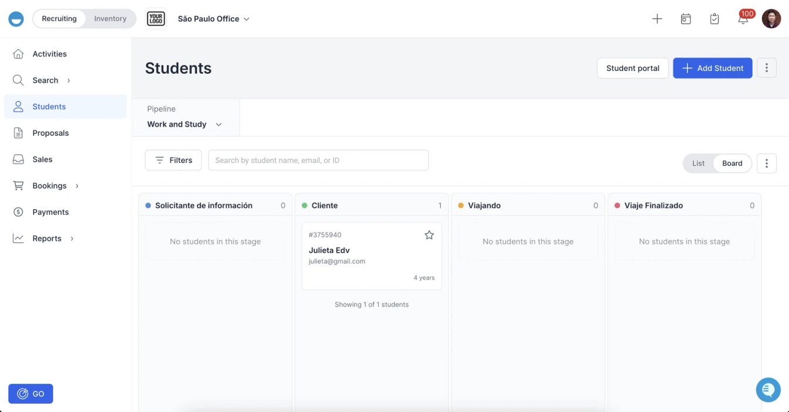The image size is (789, 412).
Task: Click the Search magnifier icon in sidebar
Action: (x=18, y=80)
